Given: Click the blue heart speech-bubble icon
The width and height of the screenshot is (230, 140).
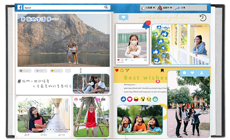Looking at the screenshot, I should pos(123,18).
